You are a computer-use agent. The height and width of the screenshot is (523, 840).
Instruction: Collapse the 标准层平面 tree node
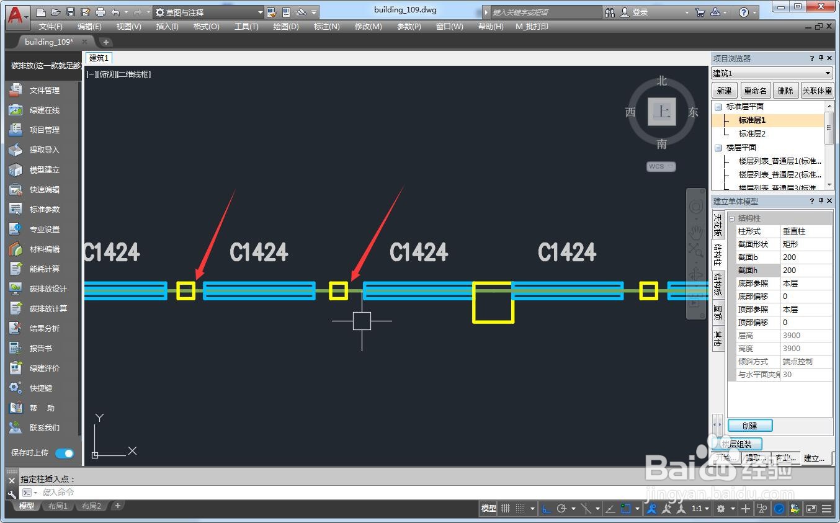pos(718,107)
